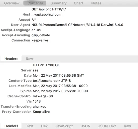Click the Proxy-Connection header label
138x129 pixels.
pyautogui.click(x=17, y=112)
